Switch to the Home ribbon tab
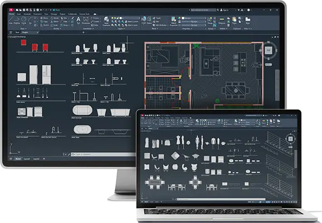The width and height of the screenshot is (322, 223). [11, 14]
